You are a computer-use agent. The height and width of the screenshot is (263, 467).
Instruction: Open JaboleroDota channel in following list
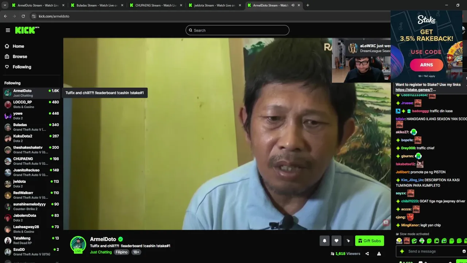[31, 218]
